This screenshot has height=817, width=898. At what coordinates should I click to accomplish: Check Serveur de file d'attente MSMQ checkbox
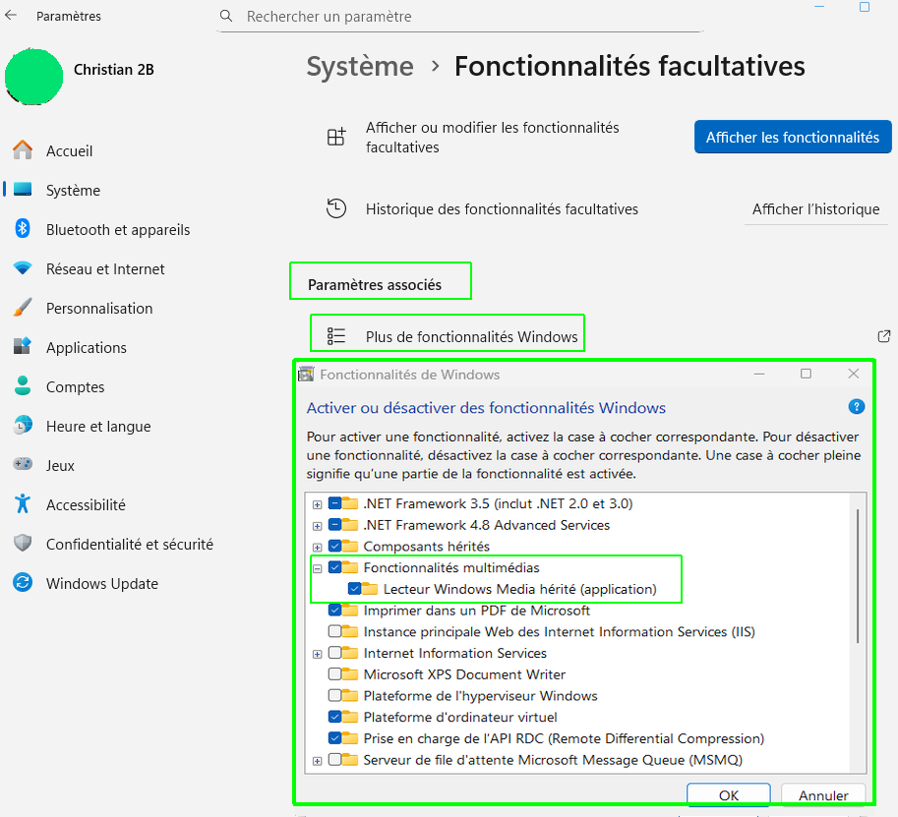[335, 759]
